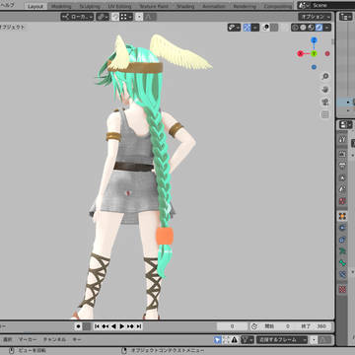Open the viewport shading options dropdown arrow
Screen dimensions: 355x355
click(327, 28)
